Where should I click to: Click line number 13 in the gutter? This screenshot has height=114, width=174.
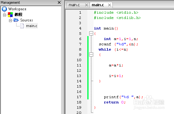(79, 76)
